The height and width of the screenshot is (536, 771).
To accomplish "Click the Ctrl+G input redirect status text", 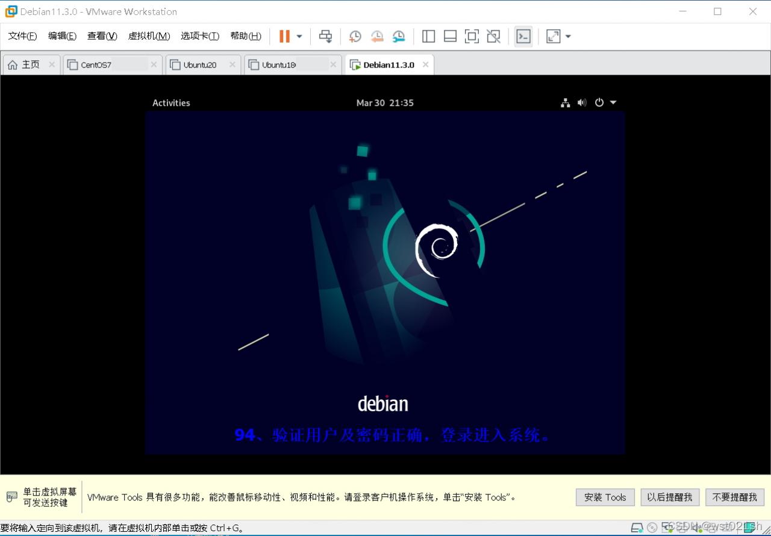I will [123, 528].
